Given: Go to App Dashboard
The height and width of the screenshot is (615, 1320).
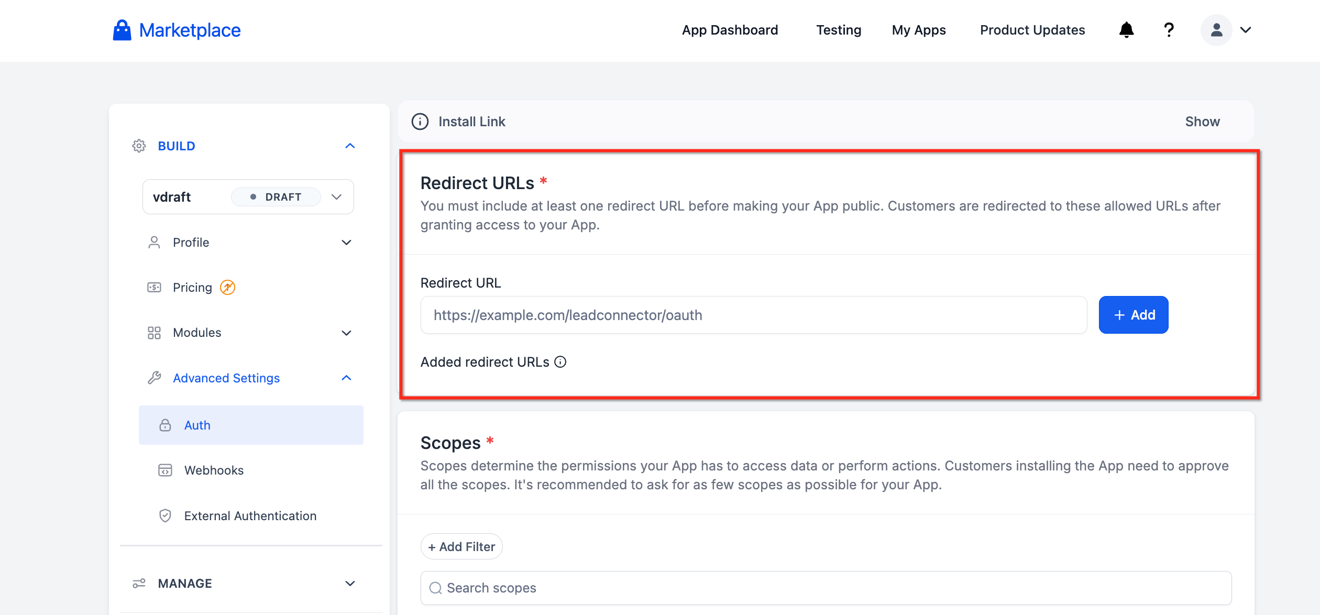Looking at the screenshot, I should pyautogui.click(x=730, y=30).
